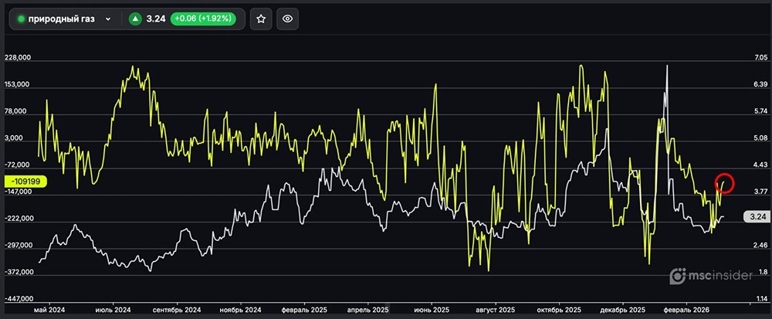Viewport: 772px width, 319px height.
Task: Click the yellow -109199 axis label
Action: 26,182
